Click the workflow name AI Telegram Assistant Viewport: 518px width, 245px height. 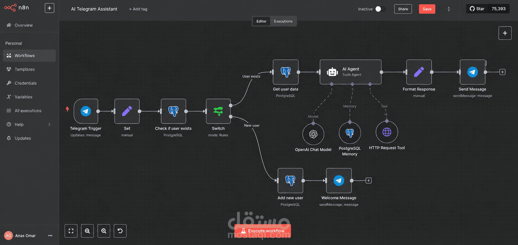(x=94, y=9)
